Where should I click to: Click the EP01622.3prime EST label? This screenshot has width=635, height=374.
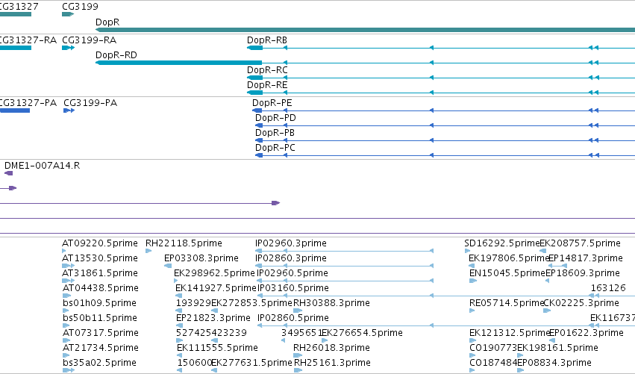586,334
